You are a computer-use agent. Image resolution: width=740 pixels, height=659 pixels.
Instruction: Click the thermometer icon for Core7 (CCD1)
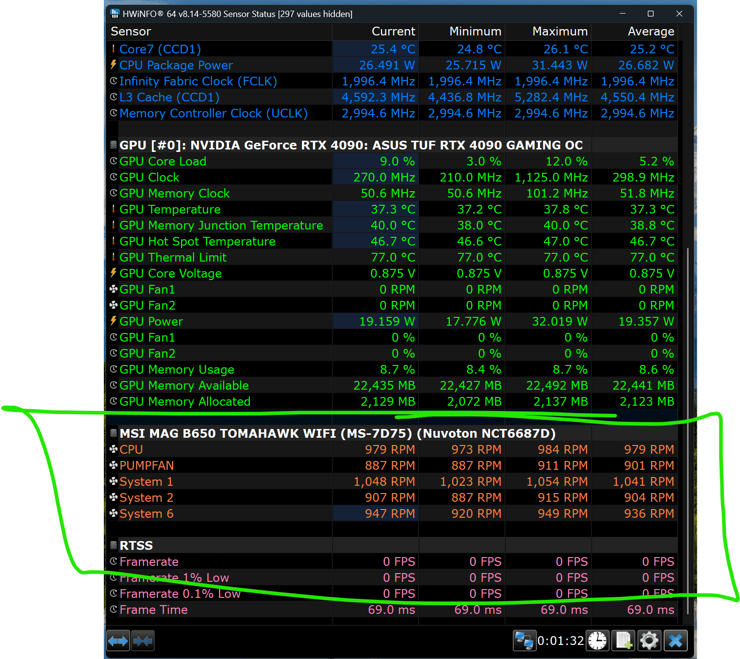pos(114,49)
